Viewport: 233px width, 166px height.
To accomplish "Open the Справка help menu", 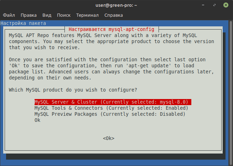I will click(114, 15).
